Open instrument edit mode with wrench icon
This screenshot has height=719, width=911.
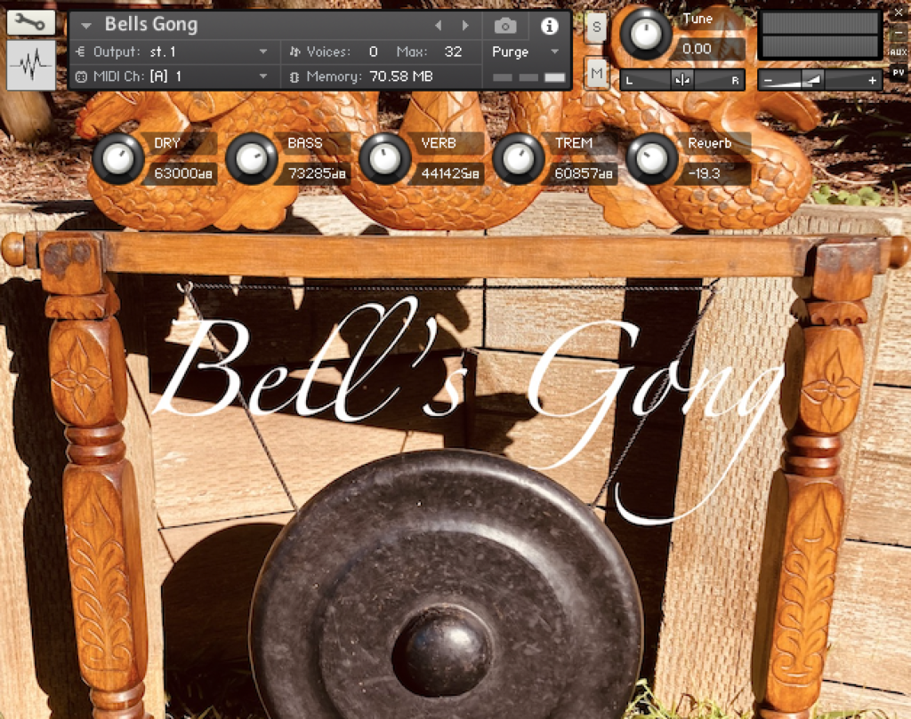[31, 22]
